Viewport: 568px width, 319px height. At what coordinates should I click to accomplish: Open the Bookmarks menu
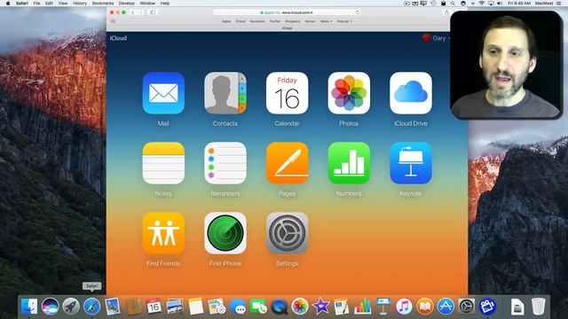pos(103,4)
